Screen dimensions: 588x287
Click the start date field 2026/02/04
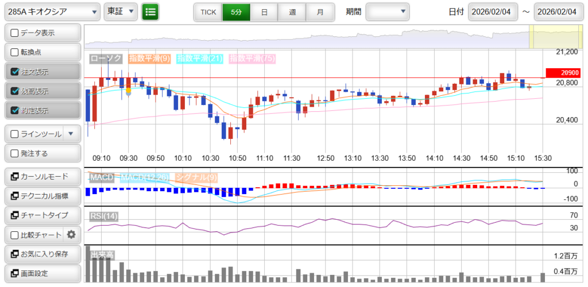pos(493,11)
